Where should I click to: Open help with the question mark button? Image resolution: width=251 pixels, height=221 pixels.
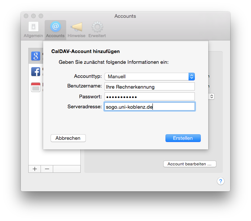pyautogui.click(x=221, y=181)
